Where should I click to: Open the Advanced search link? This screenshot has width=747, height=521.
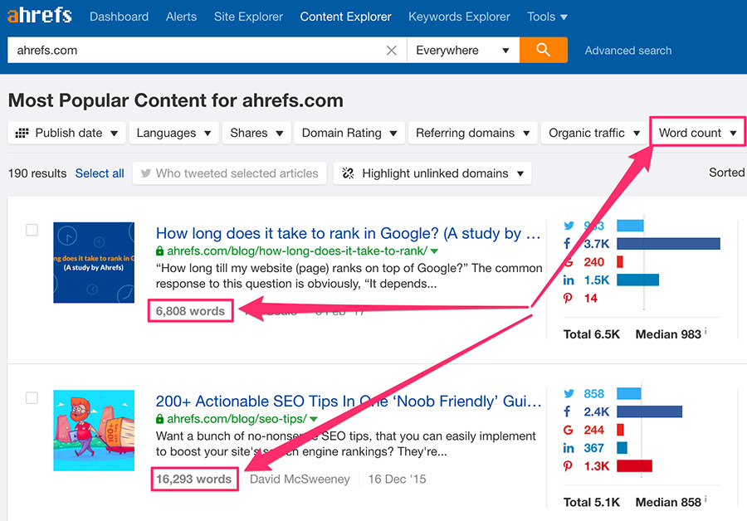pos(628,51)
